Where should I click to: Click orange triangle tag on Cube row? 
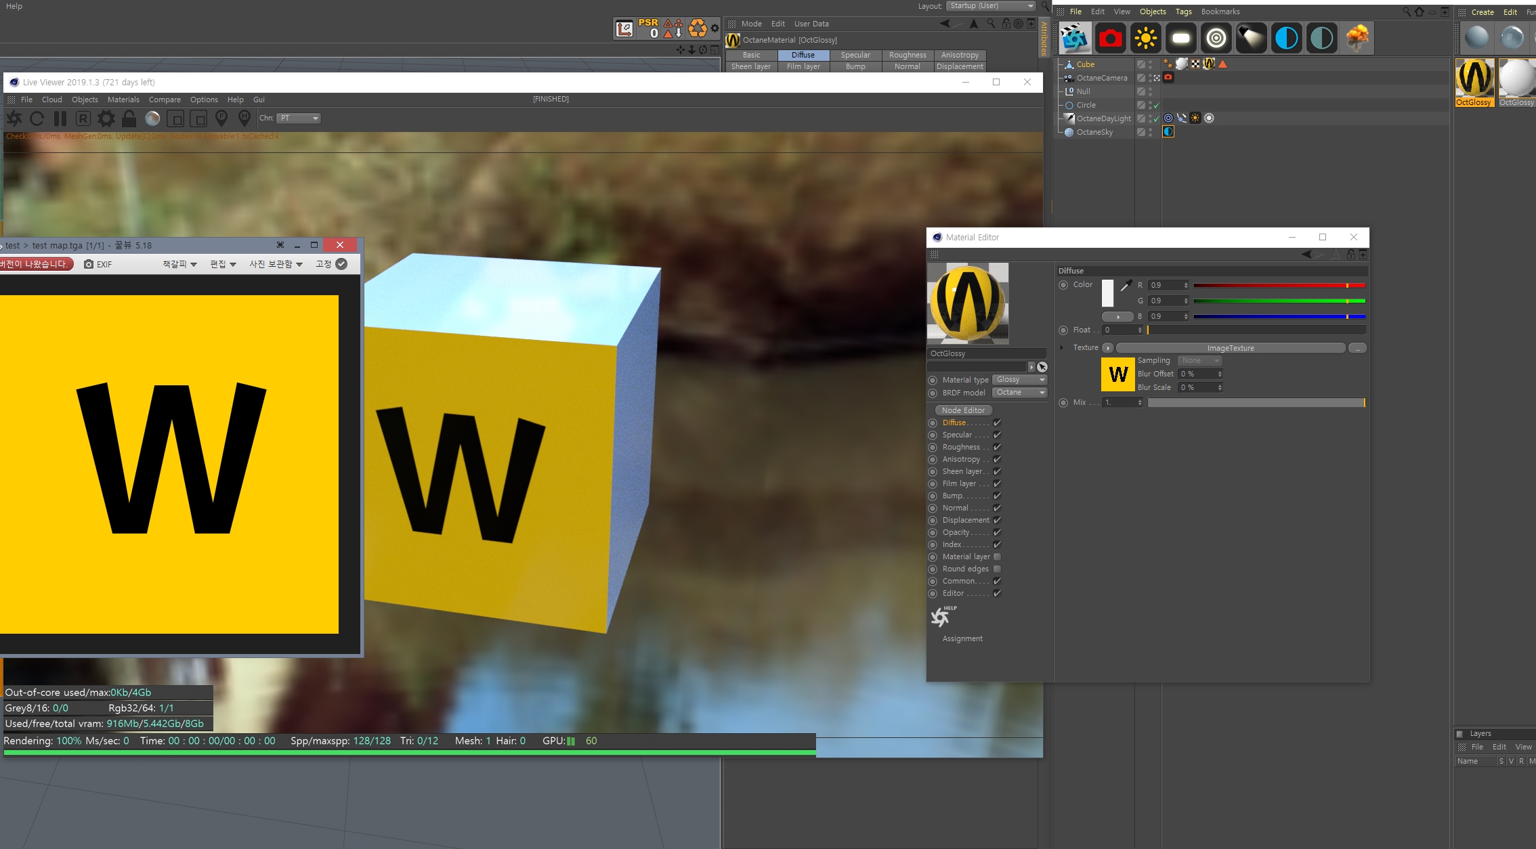click(x=1222, y=64)
